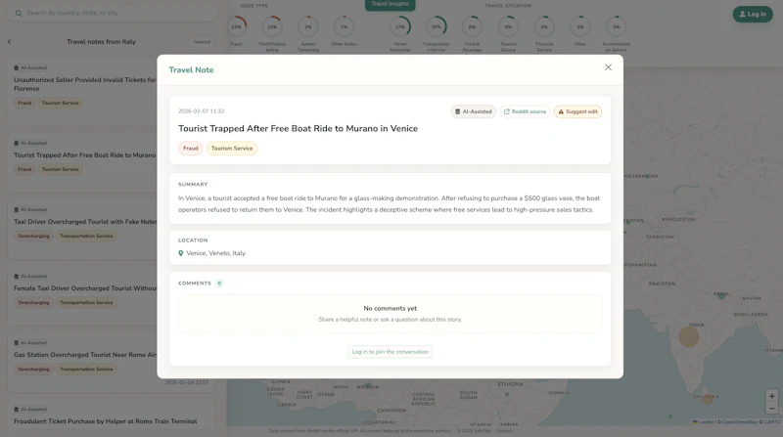Select the Tourism Service tag in the dialog
The height and width of the screenshot is (437, 783).
(232, 149)
